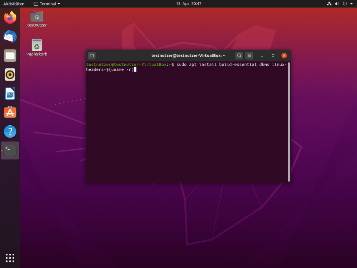The image size is (357, 268).
Task: Open the clock and calendar panel
Action: (189, 4)
